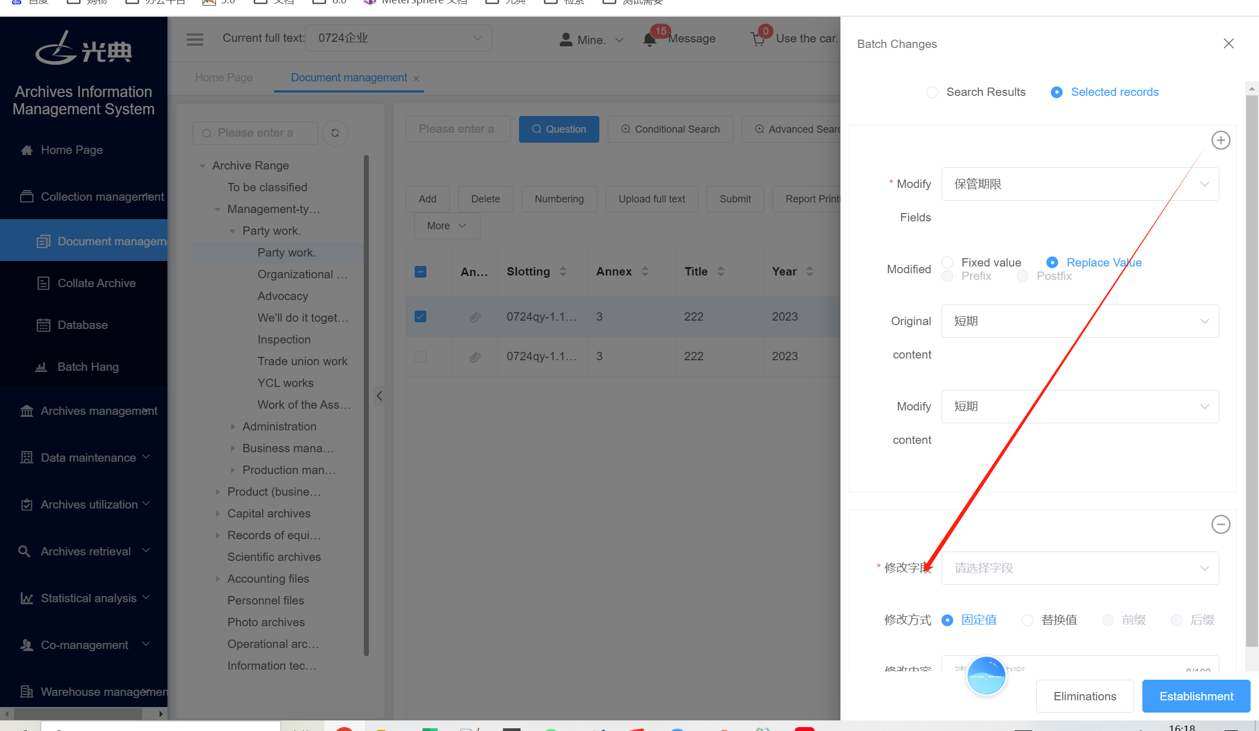This screenshot has height=731, width=1259.
Task: Remove the second rule with minus icon
Action: [1220, 524]
